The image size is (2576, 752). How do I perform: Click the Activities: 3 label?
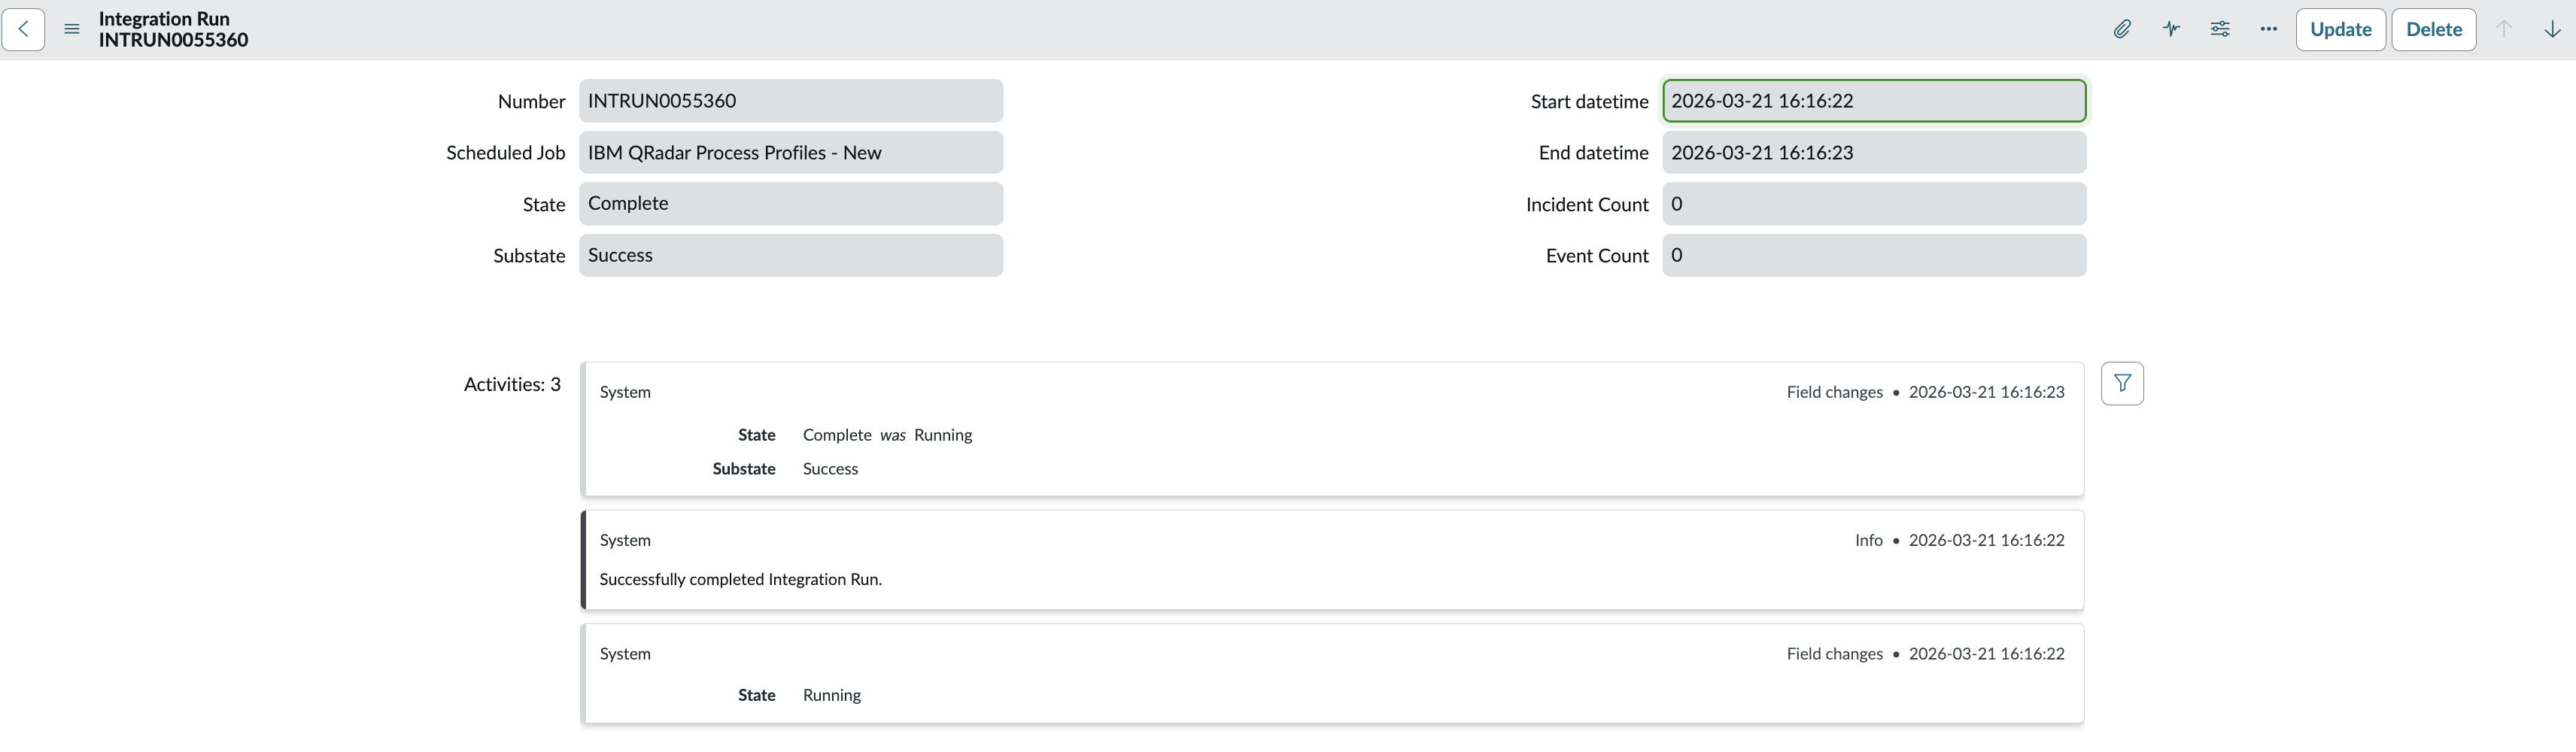pyautogui.click(x=512, y=384)
